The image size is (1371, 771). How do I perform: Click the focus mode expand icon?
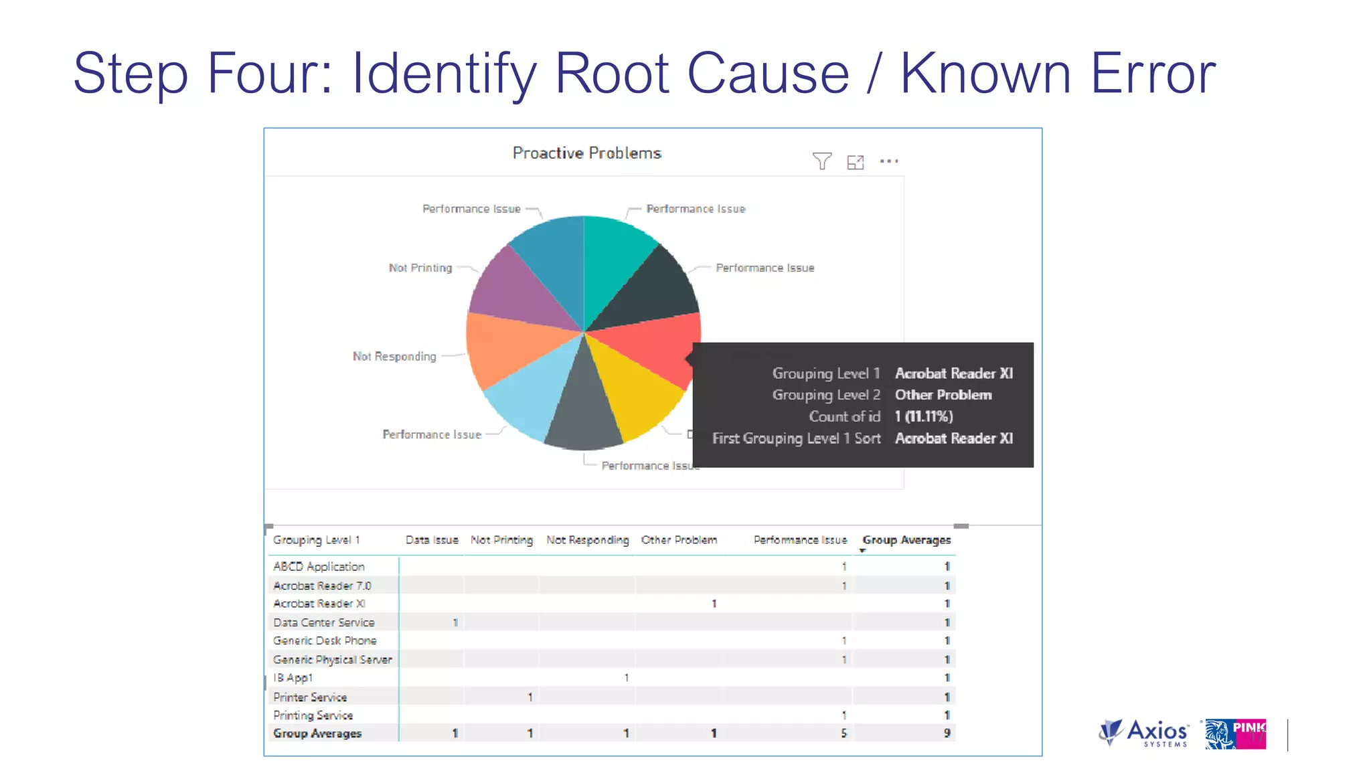pos(855,162)
